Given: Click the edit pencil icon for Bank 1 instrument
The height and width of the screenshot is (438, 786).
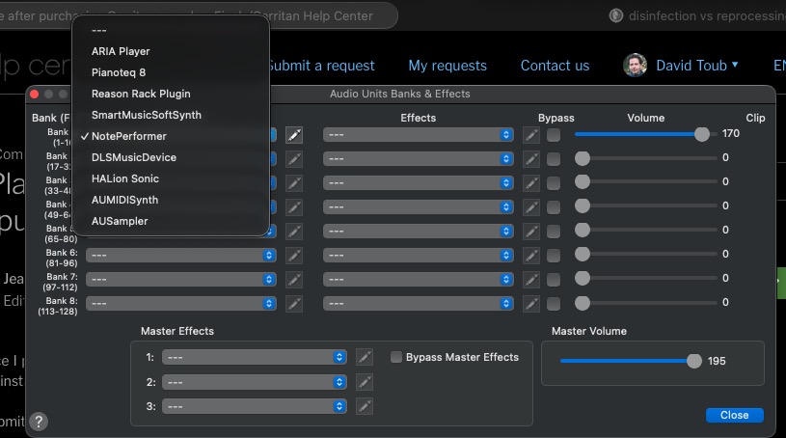Looking at the screenshot, I should point(294,134).
